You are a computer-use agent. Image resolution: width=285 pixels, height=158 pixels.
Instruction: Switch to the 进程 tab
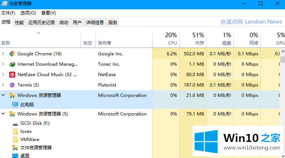6,22
